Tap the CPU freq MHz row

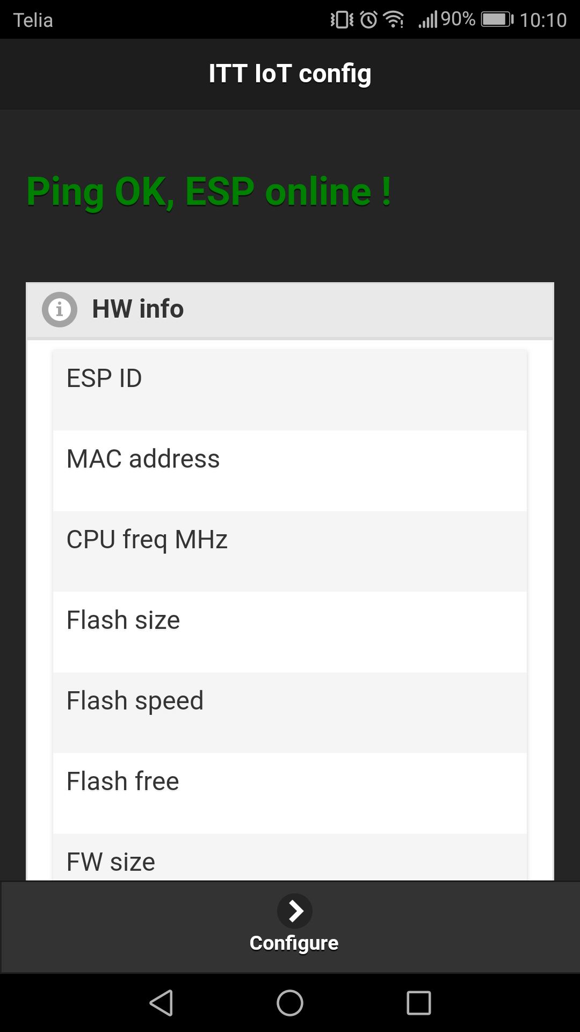pyautogui.click(x=290, y=551)
